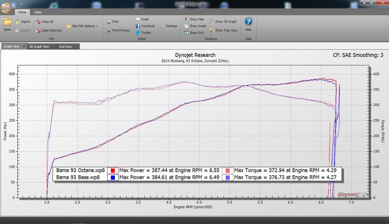Click the Close Selected label
The height and width of the screenshot is (224, 389).
(51, 30)
